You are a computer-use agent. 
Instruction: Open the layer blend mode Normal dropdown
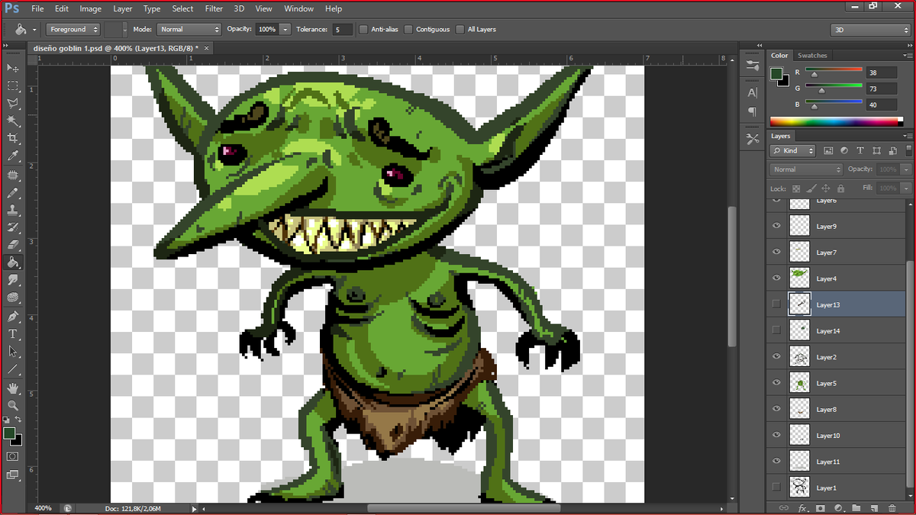coord(807,169)
